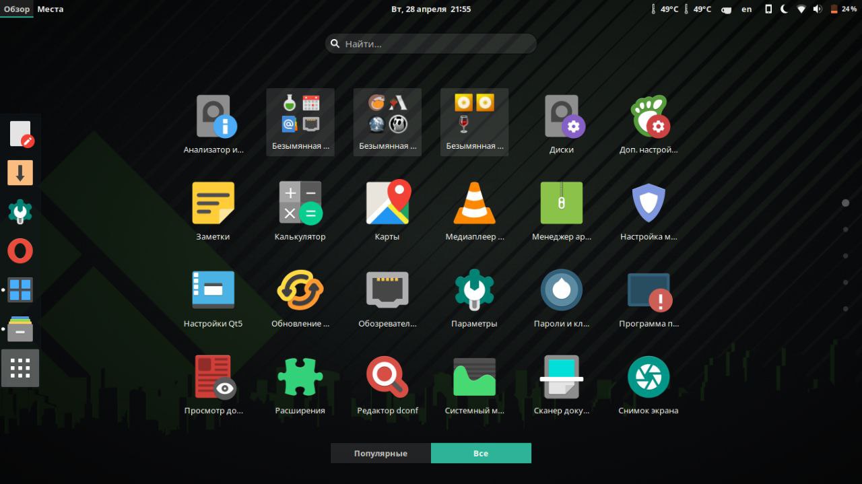Open the blue tiles app in dock
This screenshot has height=484, width=862.
pos(20,290)
